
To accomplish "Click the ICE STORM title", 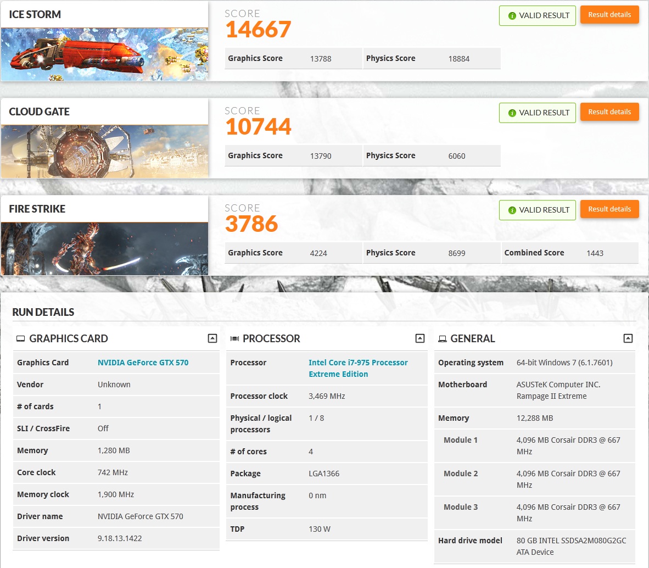I will tap(35, 14).
